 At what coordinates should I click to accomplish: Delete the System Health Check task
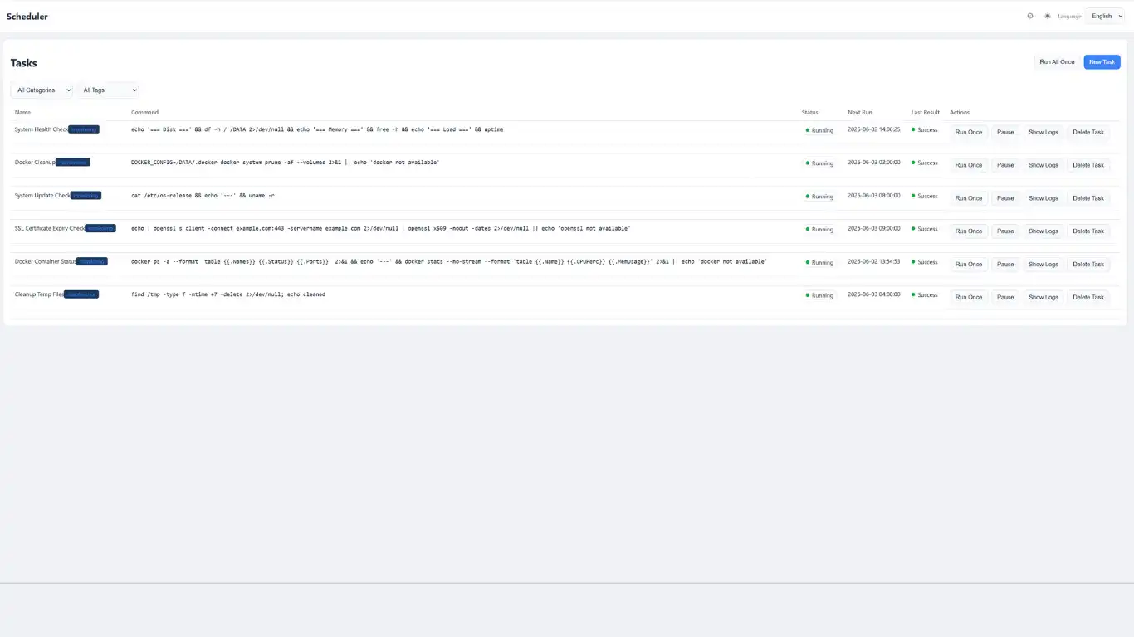point(1088,132)
